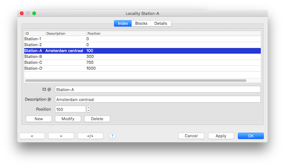Click the Position spinner stepper arrows
This screenshot has height=167, width=285.
[x=89, y=109]
